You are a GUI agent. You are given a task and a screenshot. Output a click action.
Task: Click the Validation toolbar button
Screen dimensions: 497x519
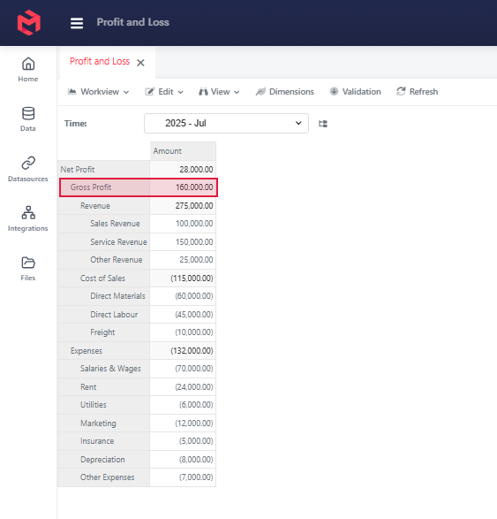coord(355,92)
